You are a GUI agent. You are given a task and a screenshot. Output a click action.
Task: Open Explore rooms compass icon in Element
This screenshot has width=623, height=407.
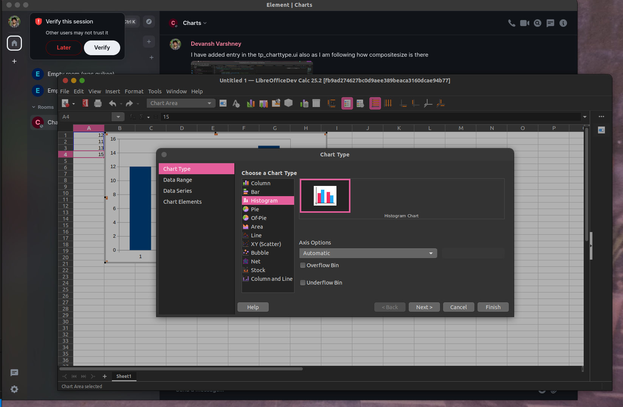[x=149, y=22]
